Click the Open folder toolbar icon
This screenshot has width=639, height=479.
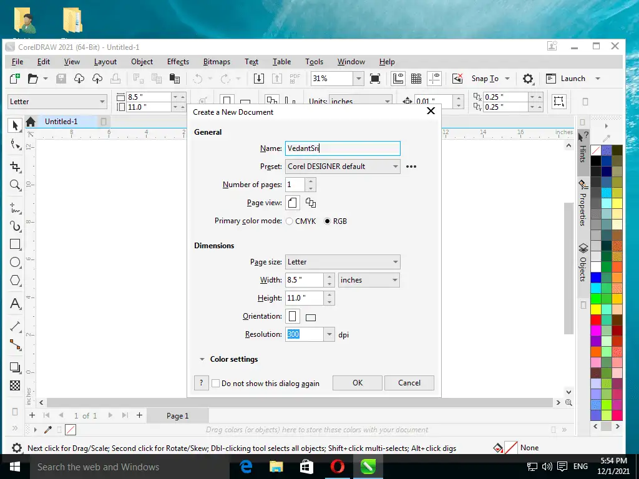[33, 79]
